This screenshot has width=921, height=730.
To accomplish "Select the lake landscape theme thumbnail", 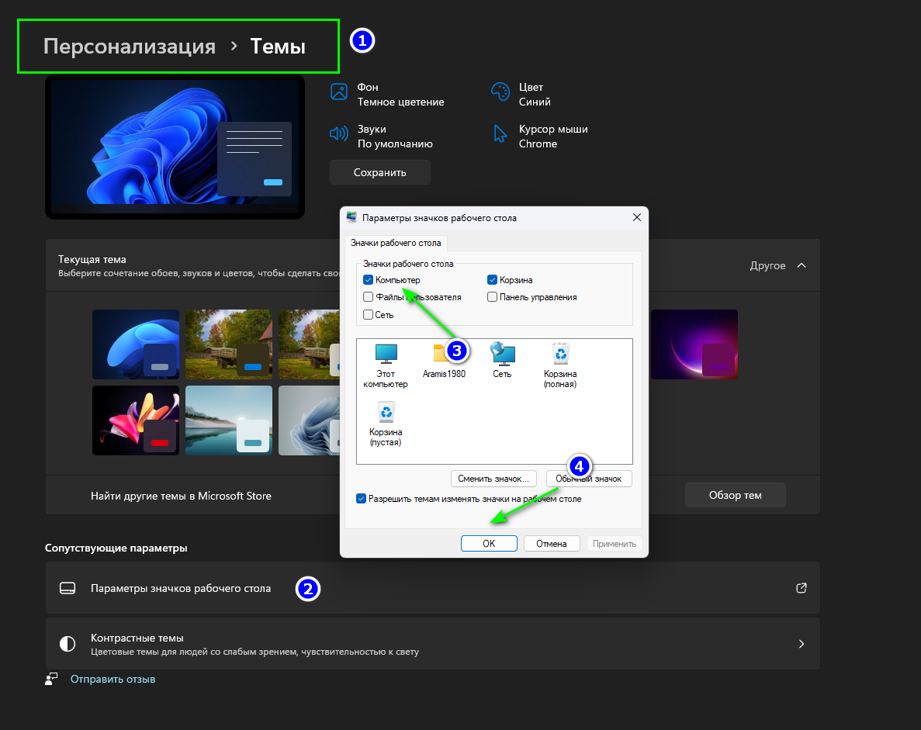I will (x=228, y=420).
